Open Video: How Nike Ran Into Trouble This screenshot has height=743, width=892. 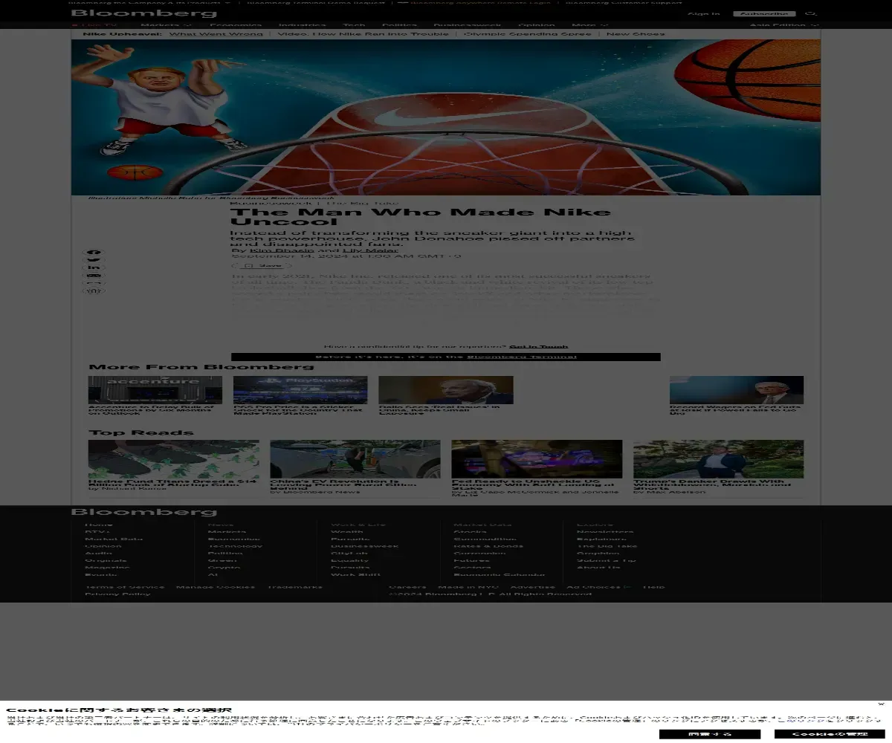click(x=363, y=34)
